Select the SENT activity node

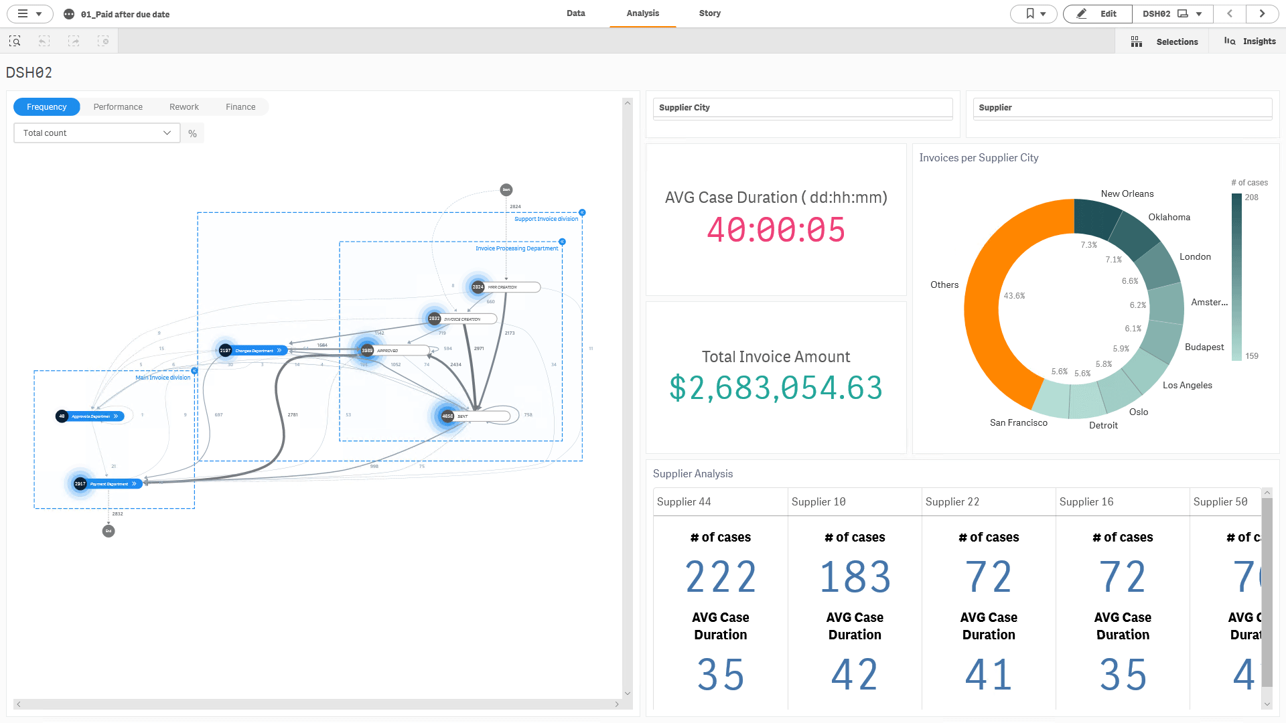pos(476,416)
